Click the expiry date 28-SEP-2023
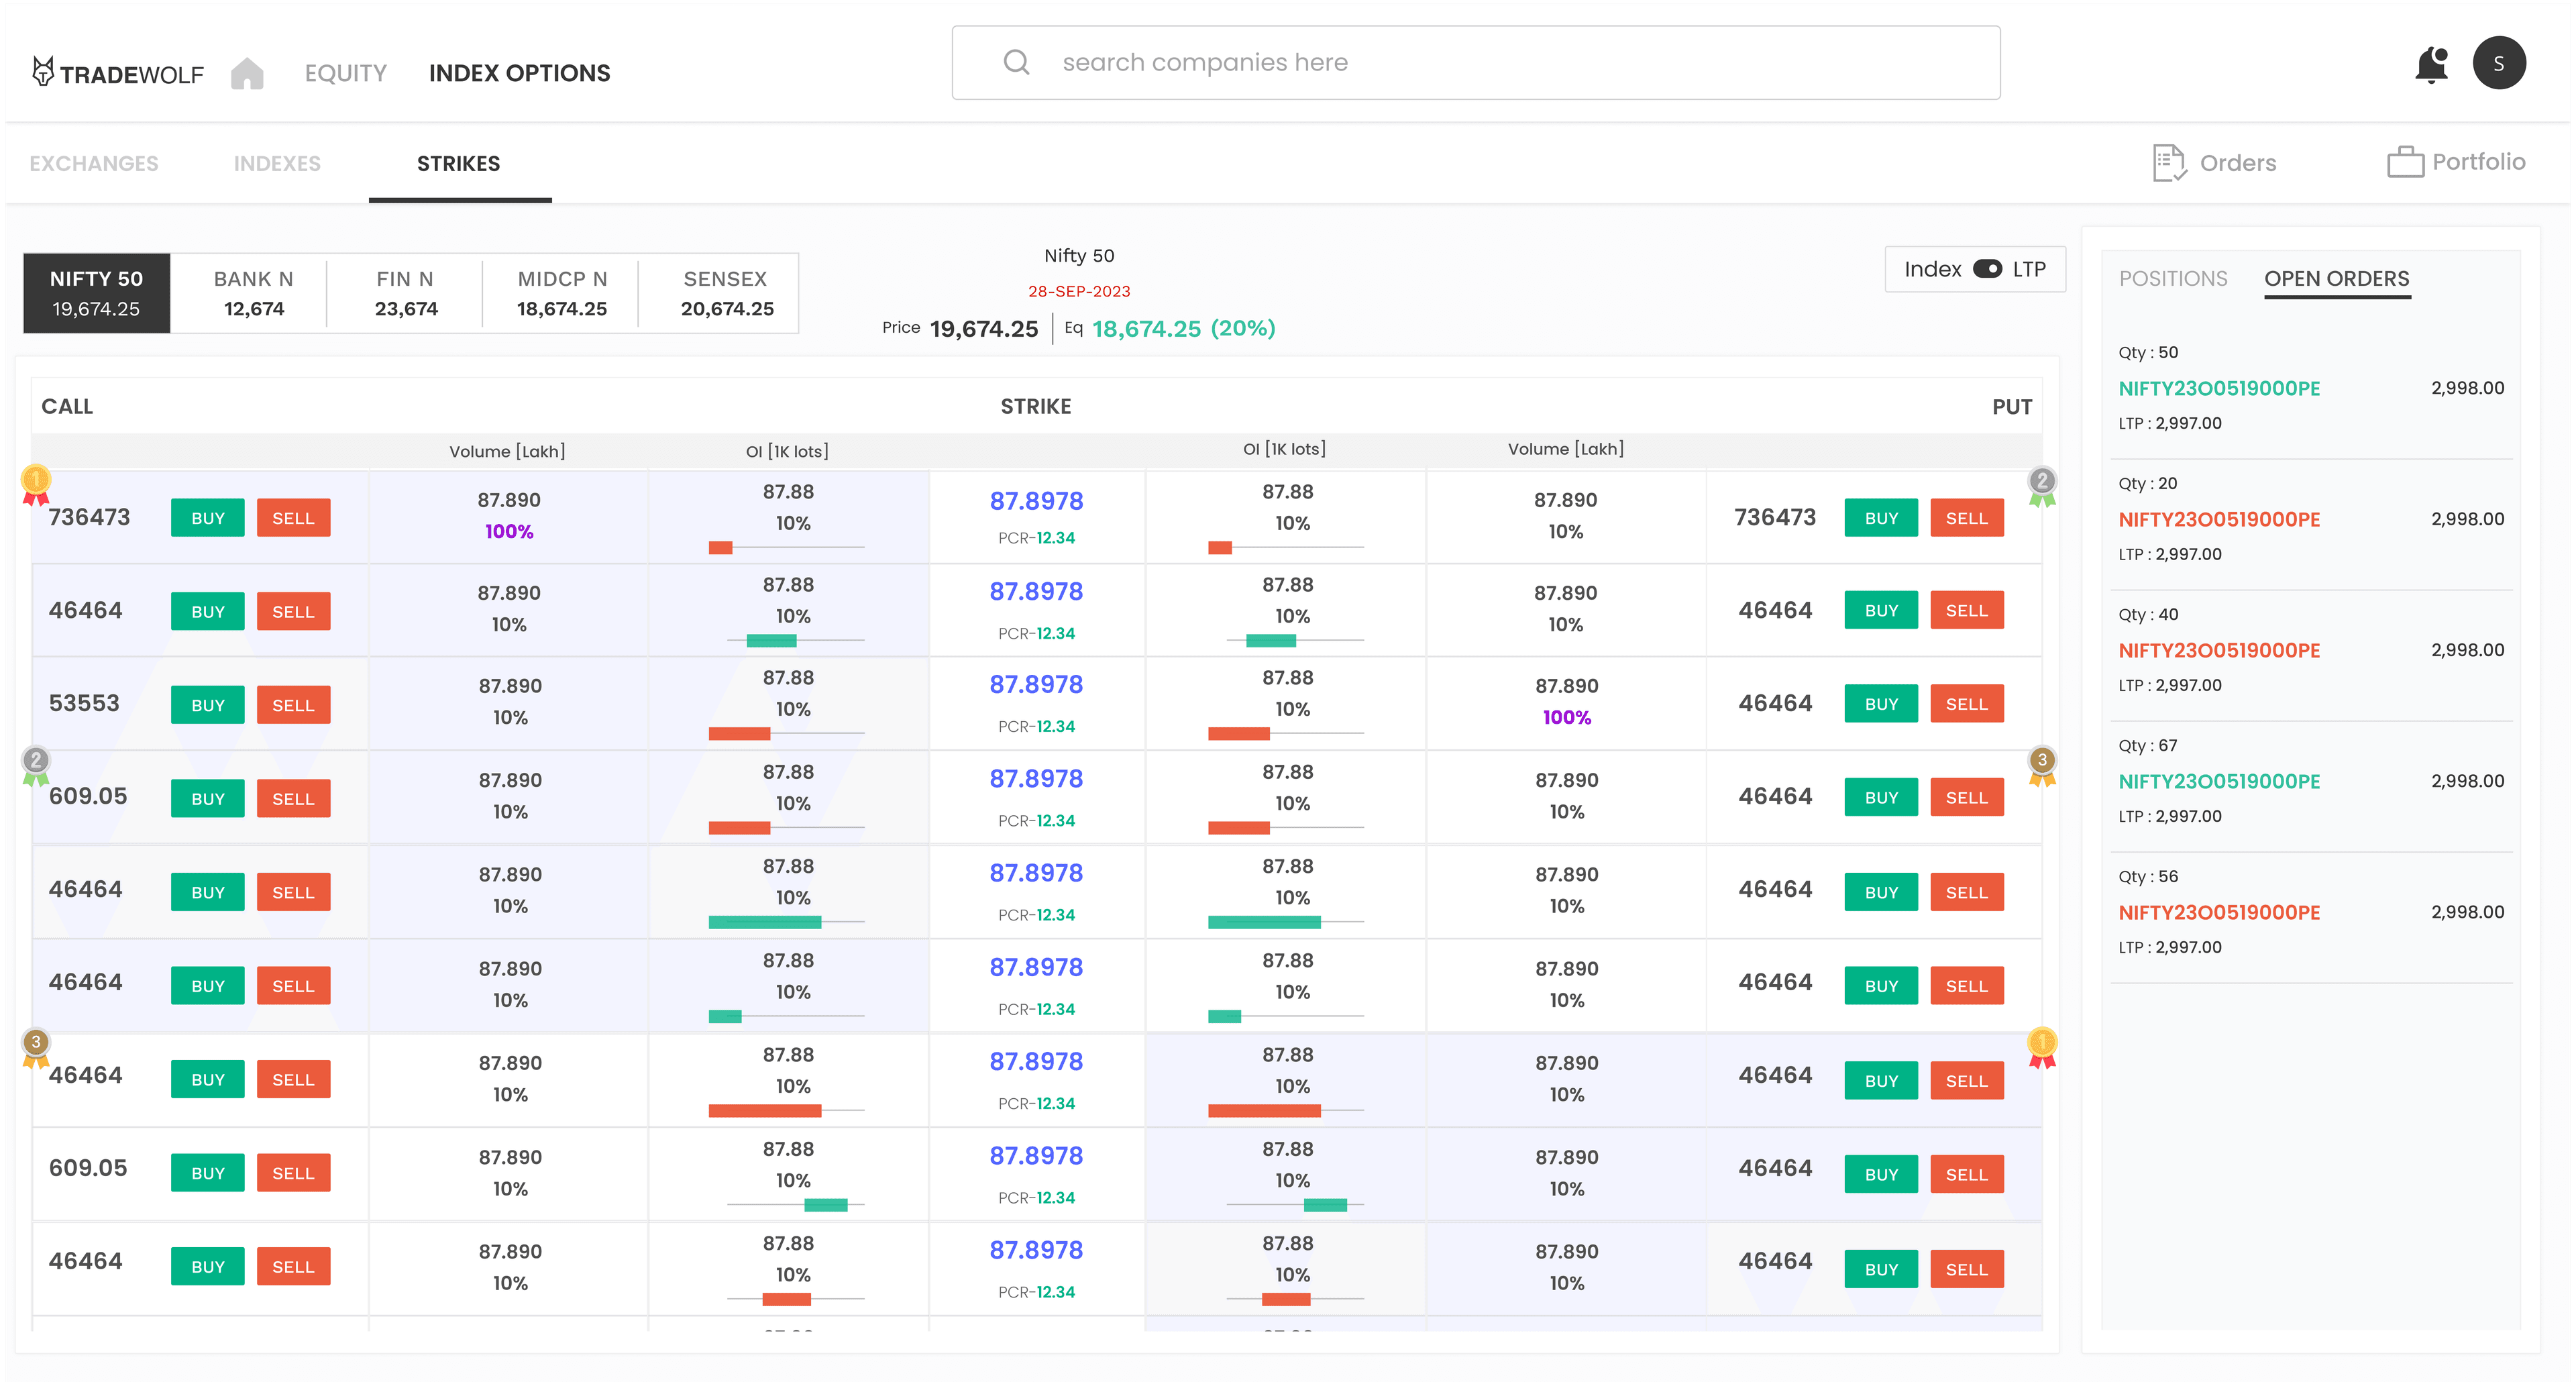2576x1382 pixels. click(1079, 291)
